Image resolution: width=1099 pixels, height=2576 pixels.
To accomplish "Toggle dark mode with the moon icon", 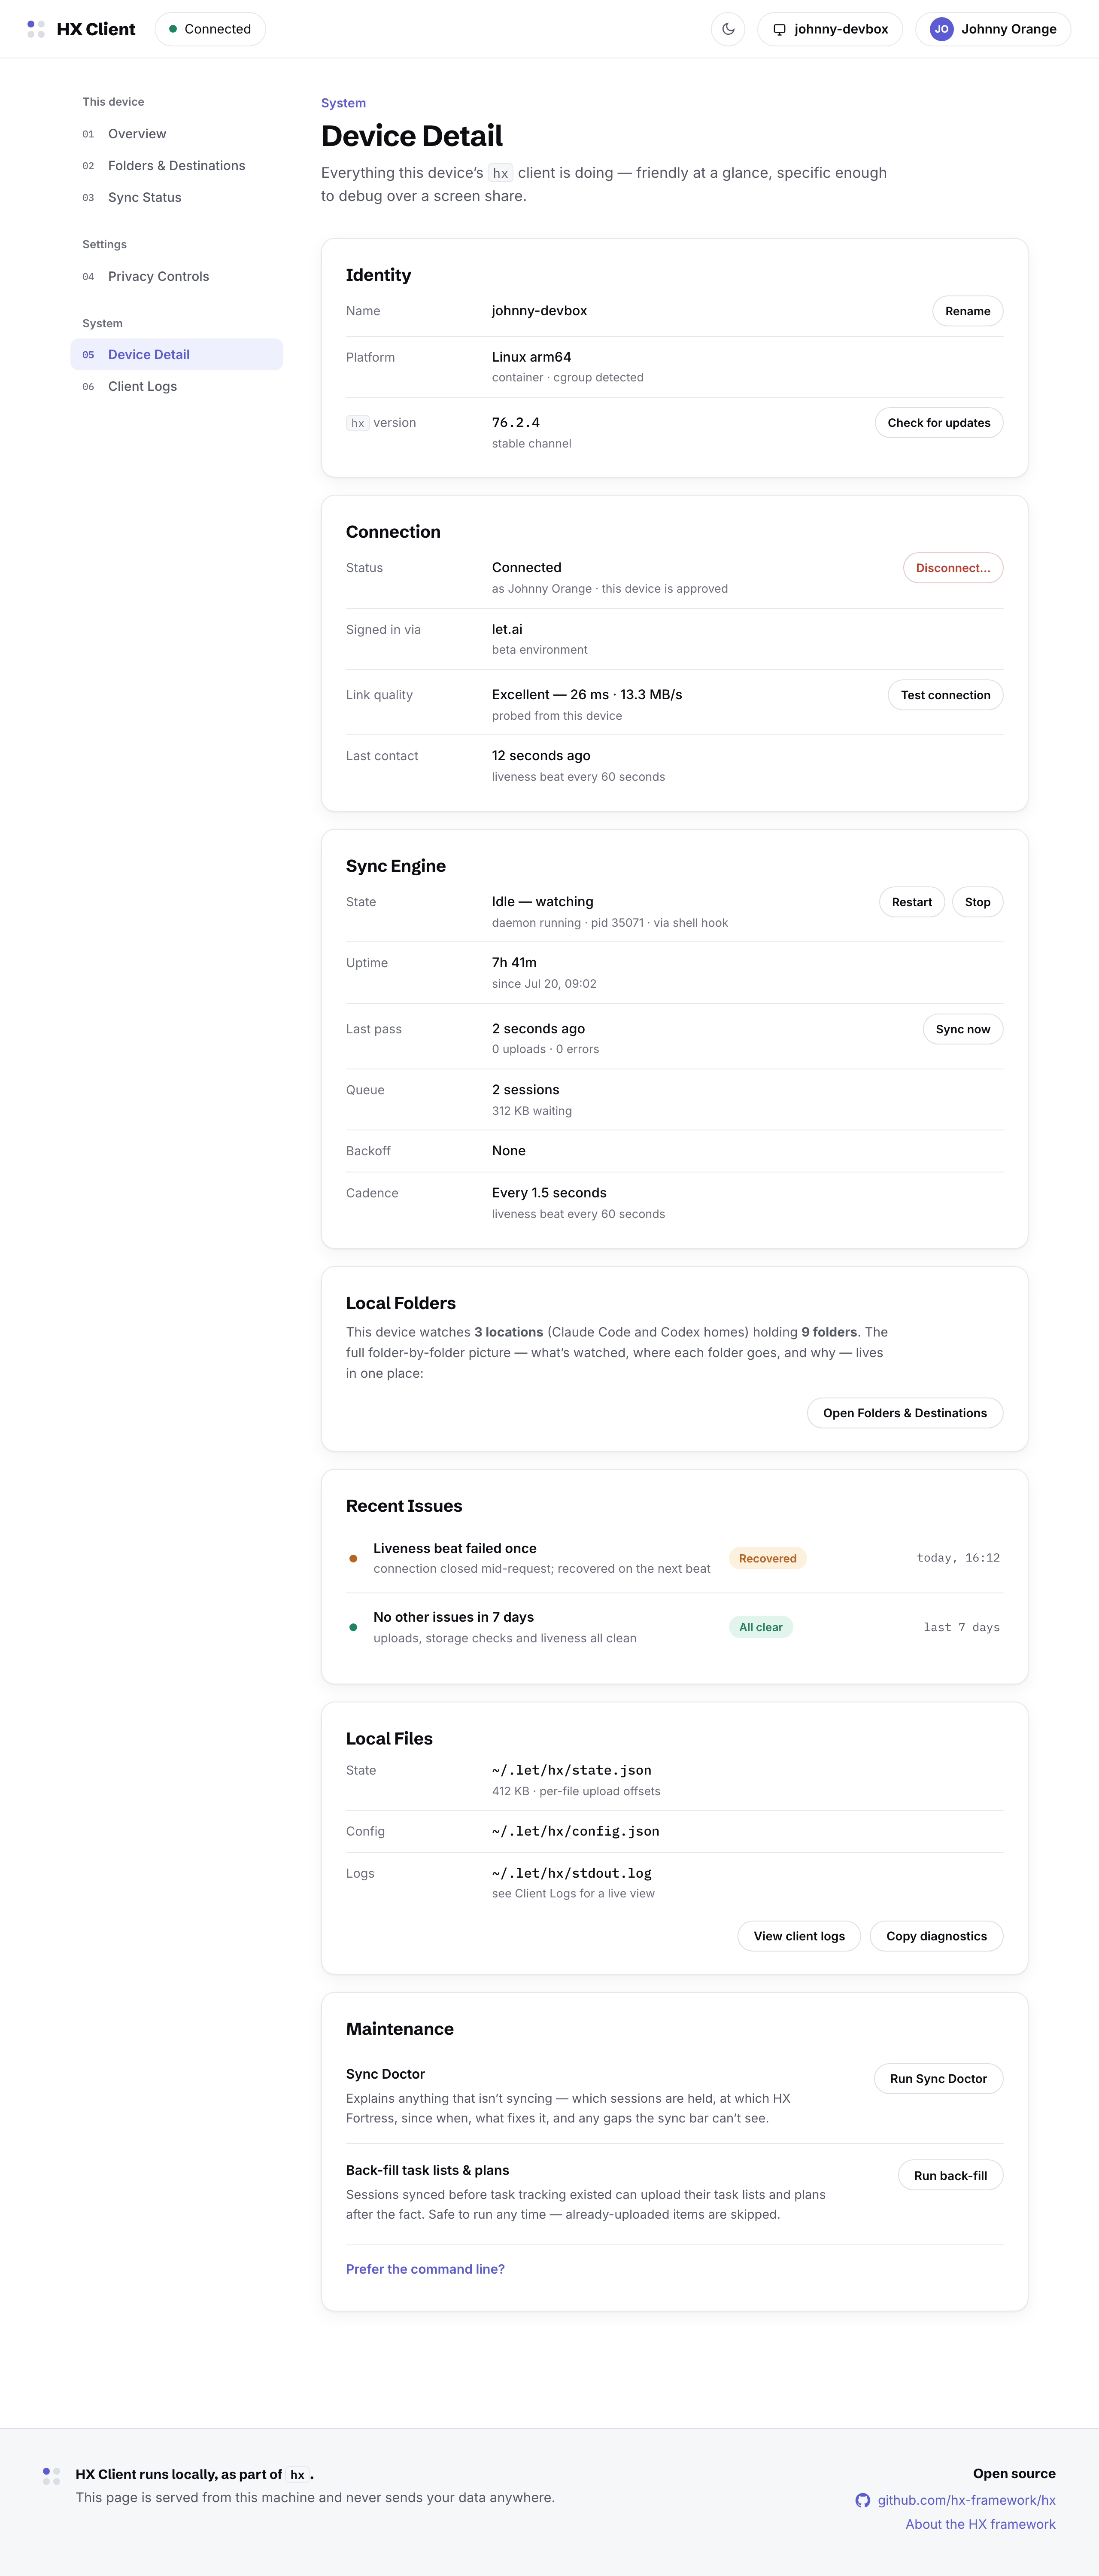I will pyautogui.click(x=728, y=29).
